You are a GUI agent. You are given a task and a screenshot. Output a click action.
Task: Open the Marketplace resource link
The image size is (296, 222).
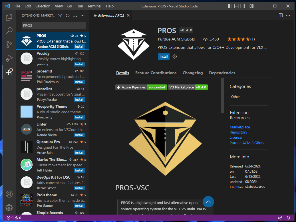tap(240, 127)
